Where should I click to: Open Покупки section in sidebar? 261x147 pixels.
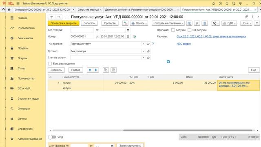pos(22,58)
